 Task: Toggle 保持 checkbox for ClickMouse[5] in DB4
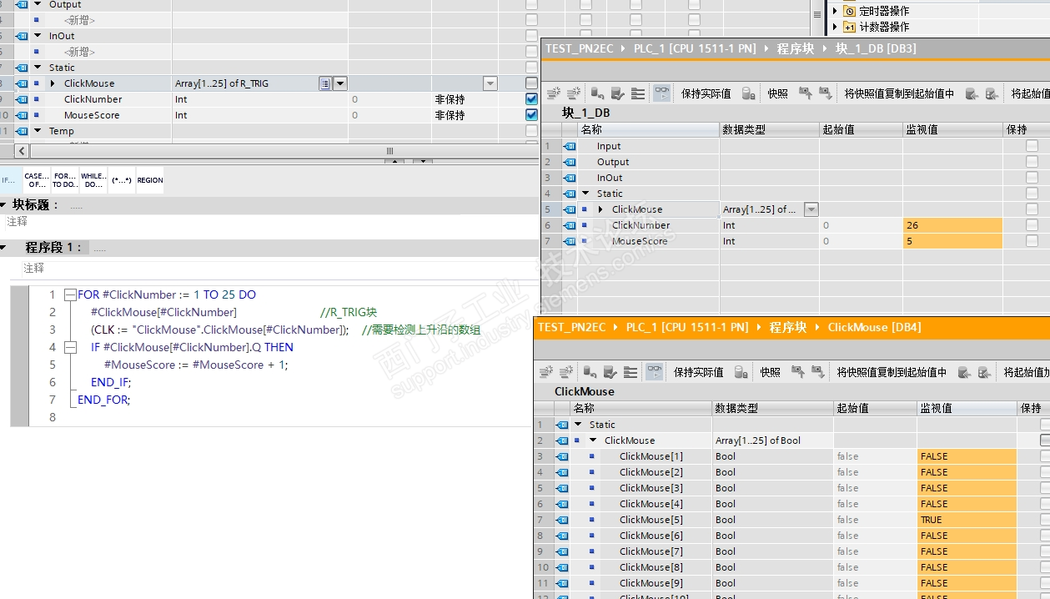(1045, 520)
